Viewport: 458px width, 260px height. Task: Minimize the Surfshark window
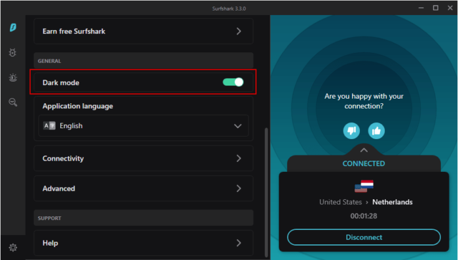421,8
